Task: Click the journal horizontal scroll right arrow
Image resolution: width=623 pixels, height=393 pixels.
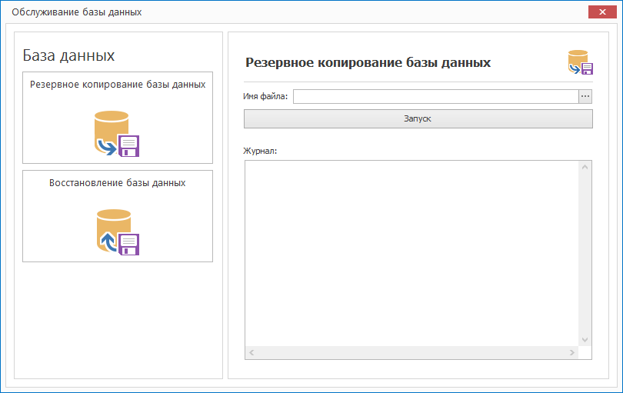Action: 571,352
